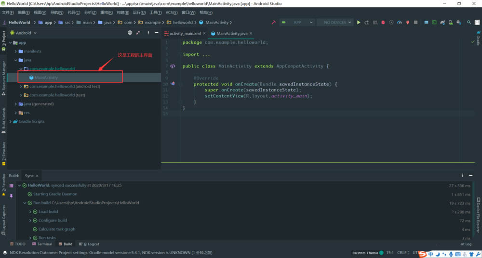Click the CRLF line separator in status bar
The image size is (482, 258).
click(403, 253)
